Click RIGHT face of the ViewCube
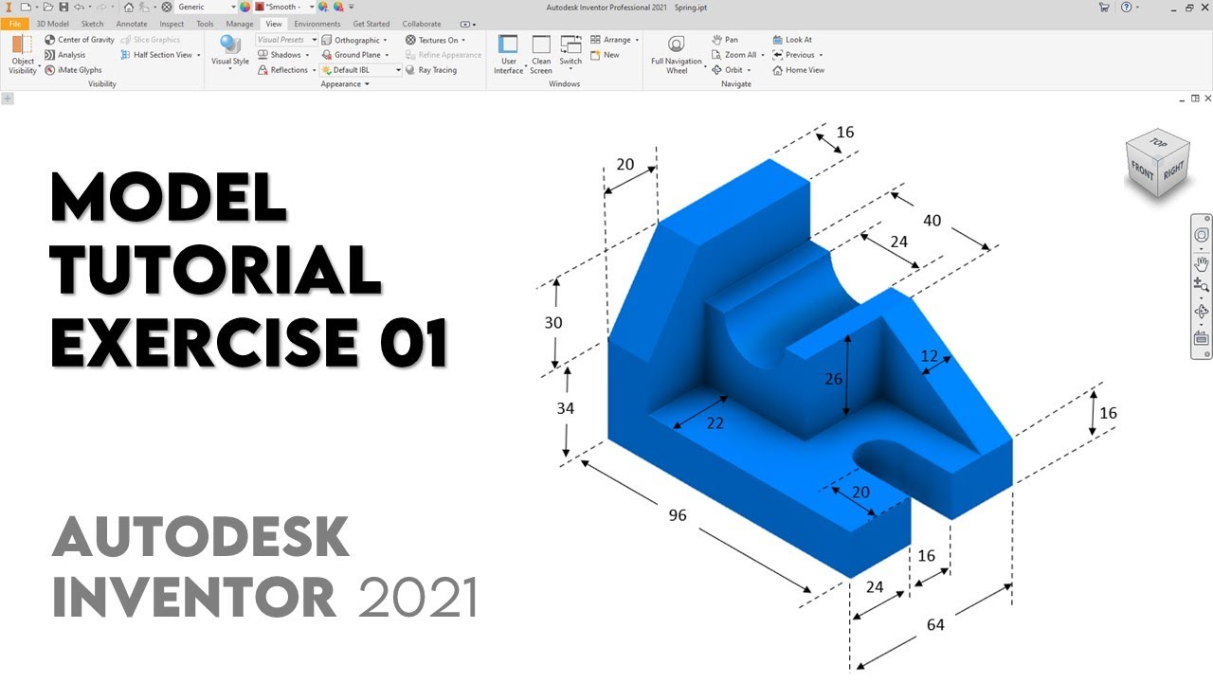 [1173, 171]
